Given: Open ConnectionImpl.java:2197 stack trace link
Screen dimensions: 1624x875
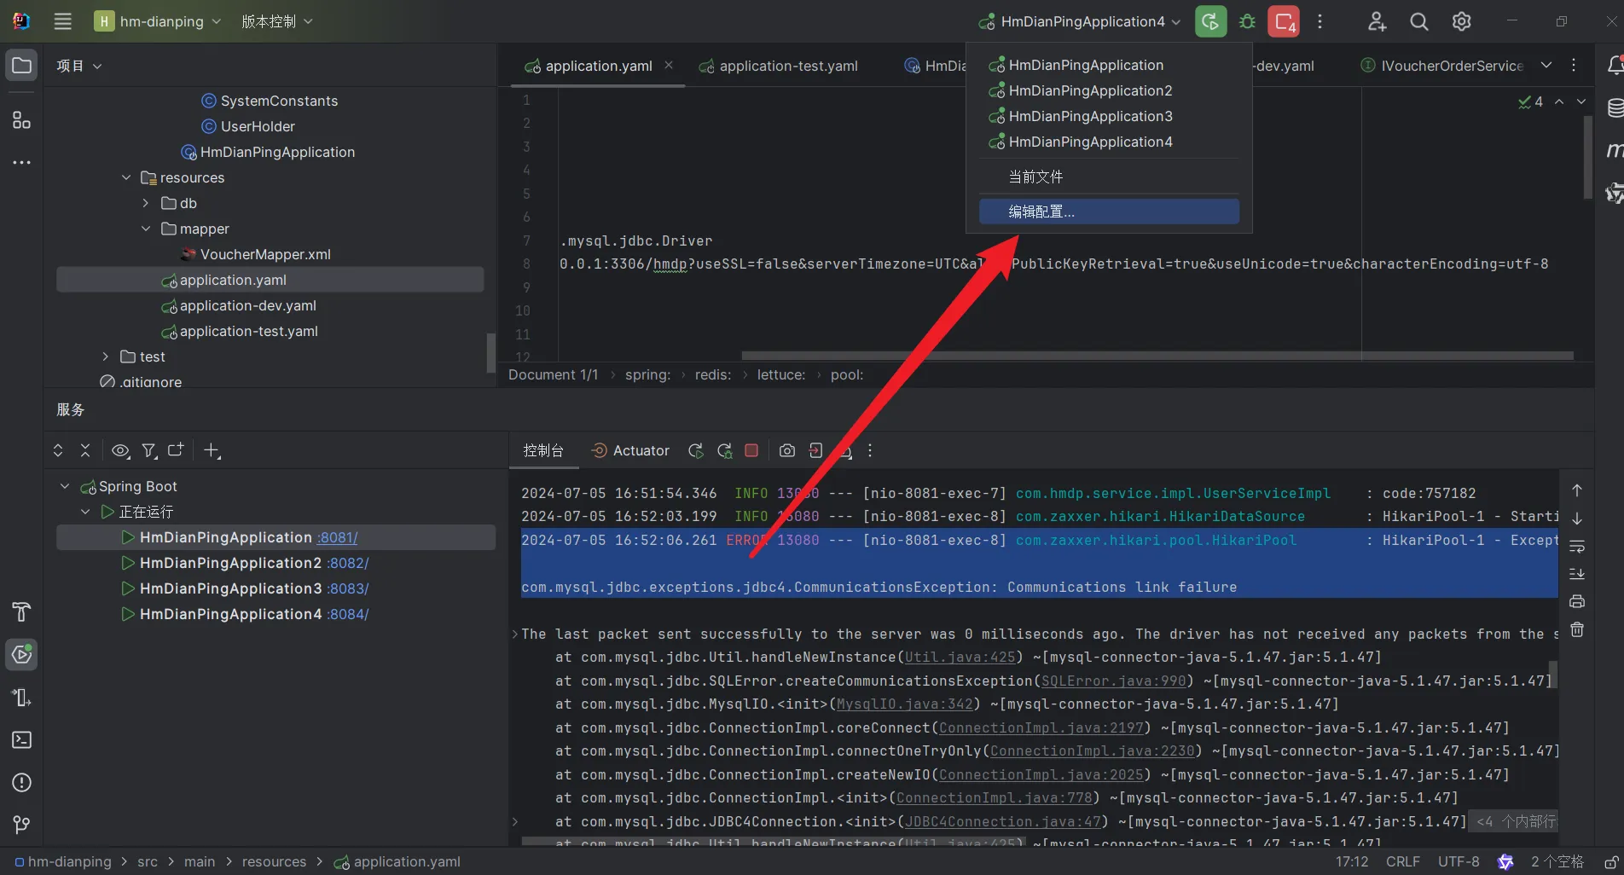Looking at the screenshot, I should 1041,727.
